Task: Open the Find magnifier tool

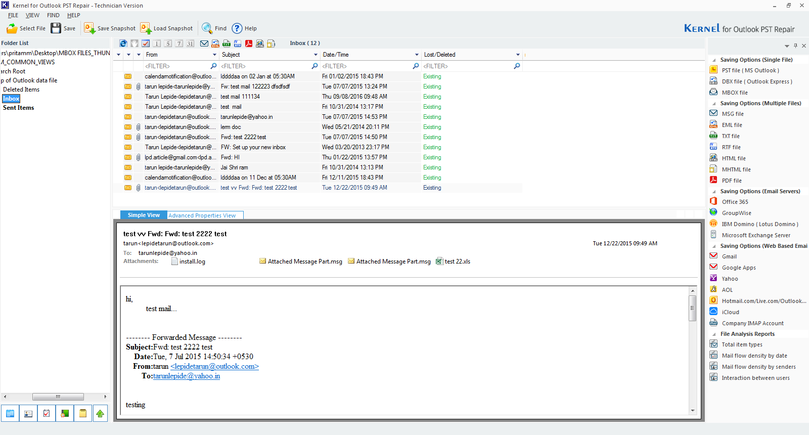Action: click(x=214, y=28)
